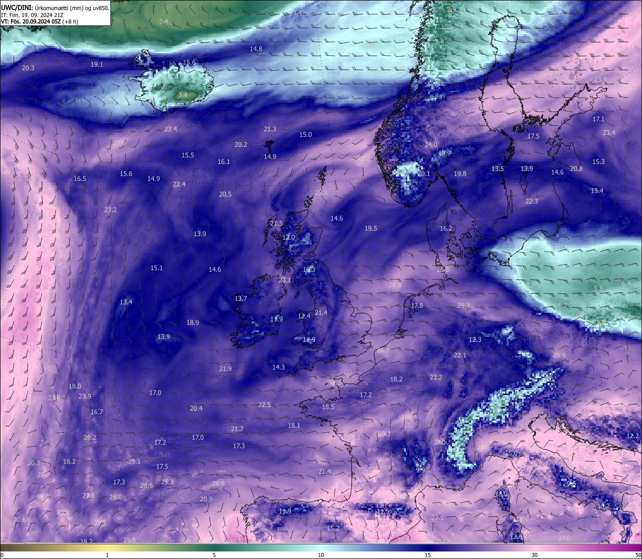Image resolution: width=642 pixels, height=559 pixels.
Task: Click the 12.2 value at the right edge
Action: tap(633, 436)
